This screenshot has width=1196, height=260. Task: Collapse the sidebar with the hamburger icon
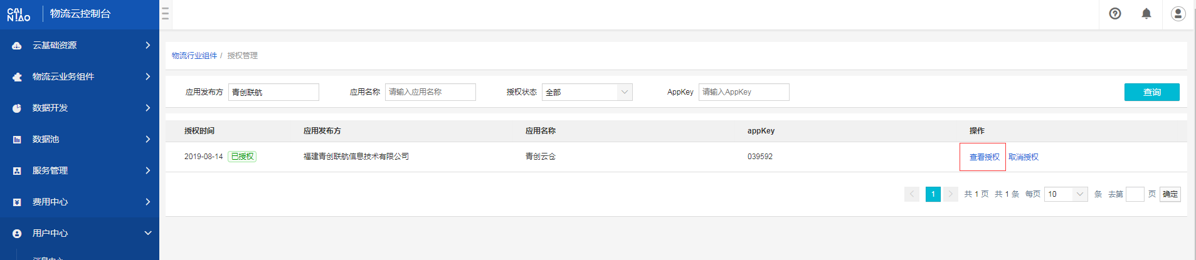[x=165, y=14]
